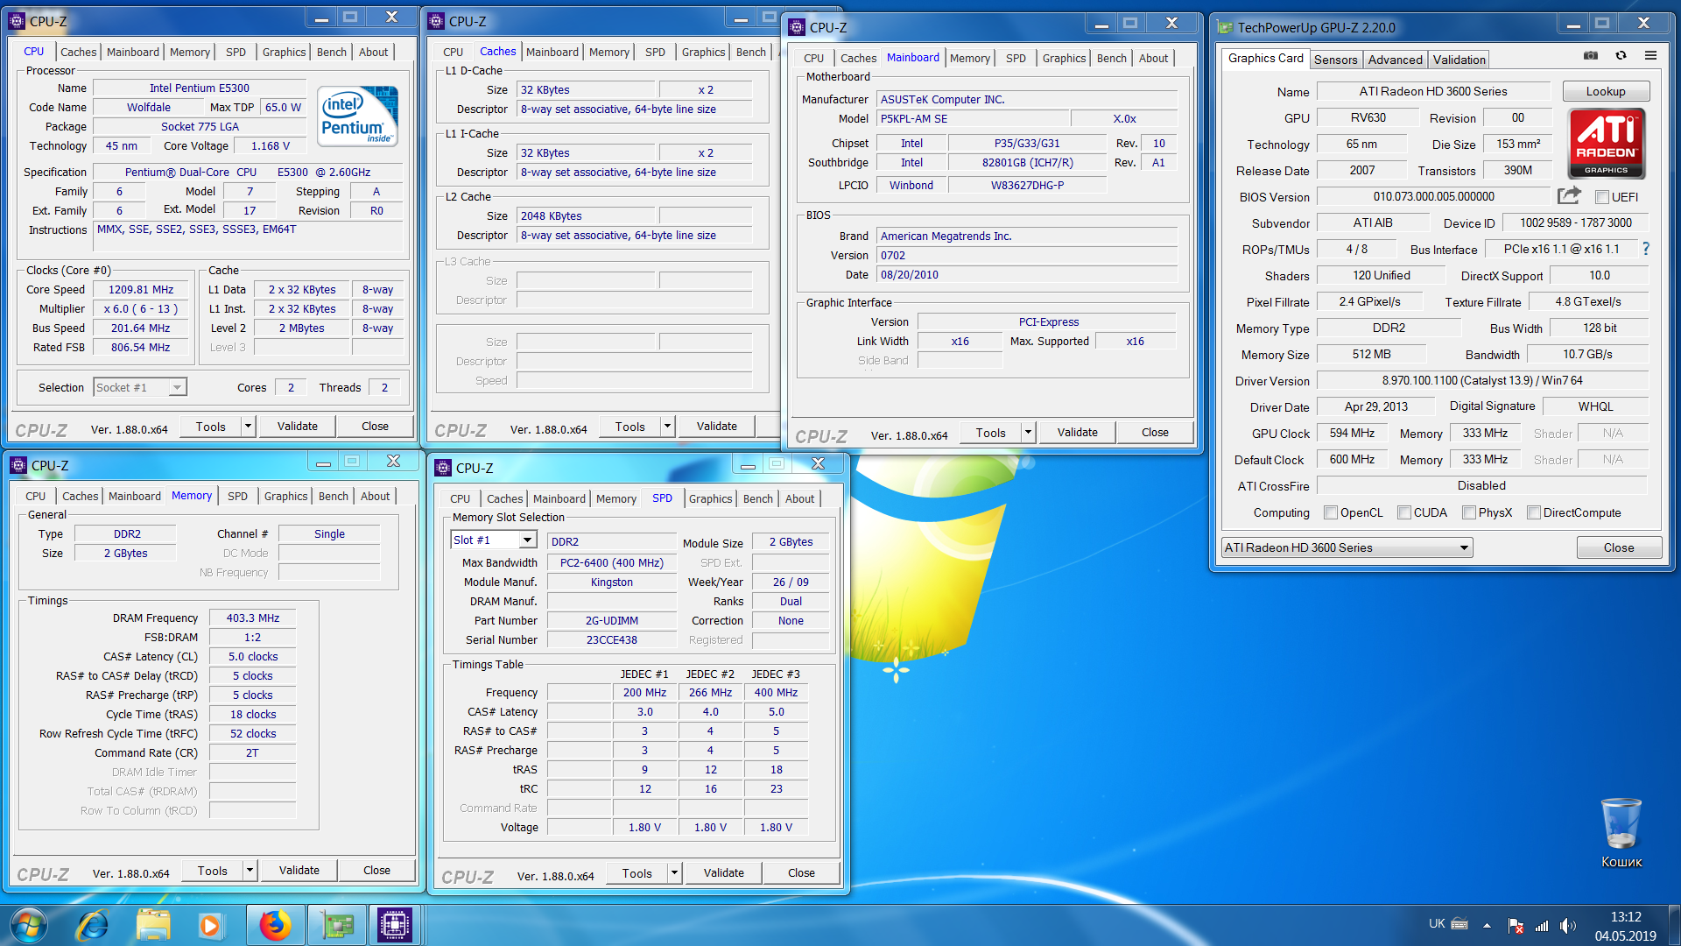Click the taskbar clock showing 13:12
This screenshot has width=1681, height=946.
pos(1625,917)
